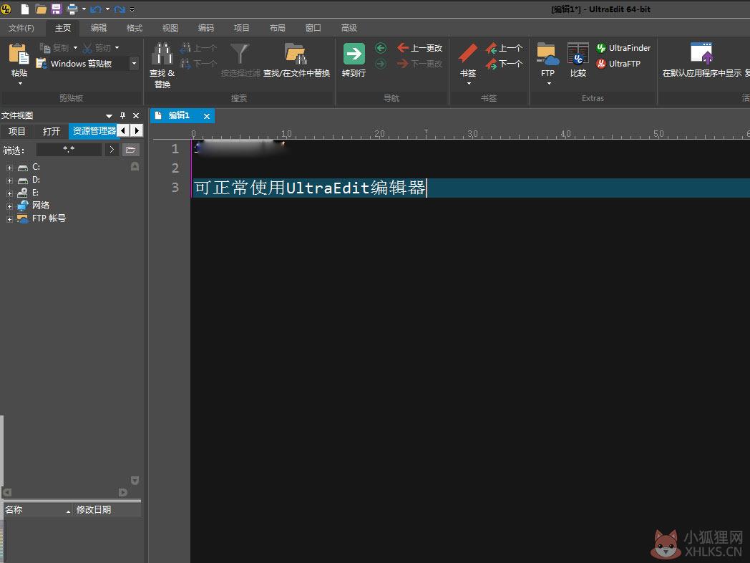The height and width of the screenshot is (563, 750).
Task: Switch to the 布局 ribbon tab
Action: 278,28
